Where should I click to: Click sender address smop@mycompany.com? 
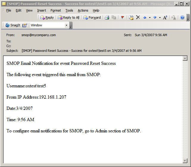(39, 35)
